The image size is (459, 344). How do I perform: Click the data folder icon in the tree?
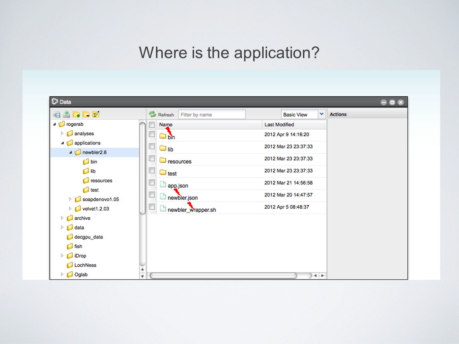click(x=70, y=228)
